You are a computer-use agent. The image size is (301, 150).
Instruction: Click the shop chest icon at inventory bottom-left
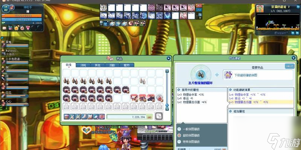(67, 116)
